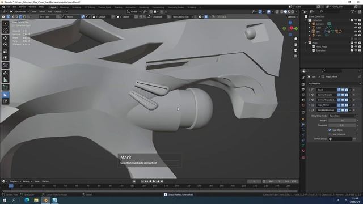Expand the NormalTransfer modifier panel
This screenshot has height=204, width=363.
(310, 95)
